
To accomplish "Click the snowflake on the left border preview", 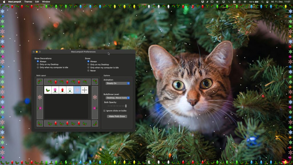I will tap(39, 97).
